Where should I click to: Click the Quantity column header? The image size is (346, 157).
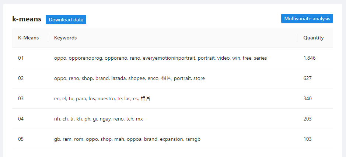[314, 38]
